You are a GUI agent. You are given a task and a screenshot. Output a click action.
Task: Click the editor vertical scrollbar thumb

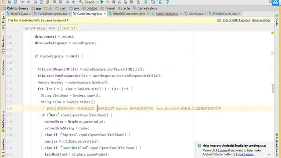[273, 89]
